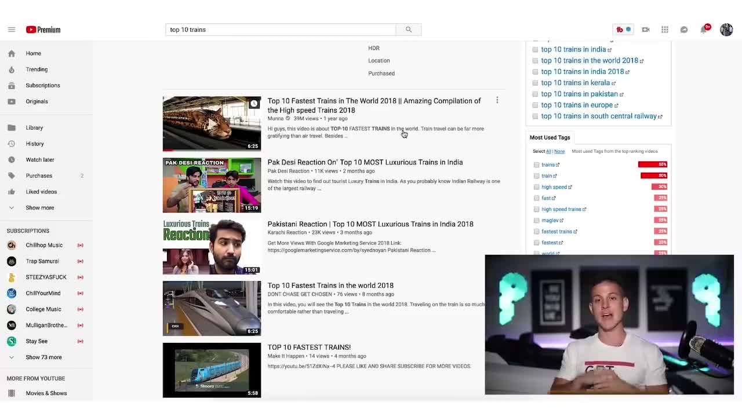742x417 pixels.
Task: Check the 'top 10 trains in kerala' checkbox
Action: pyautogui.click(x=535, y=83)
